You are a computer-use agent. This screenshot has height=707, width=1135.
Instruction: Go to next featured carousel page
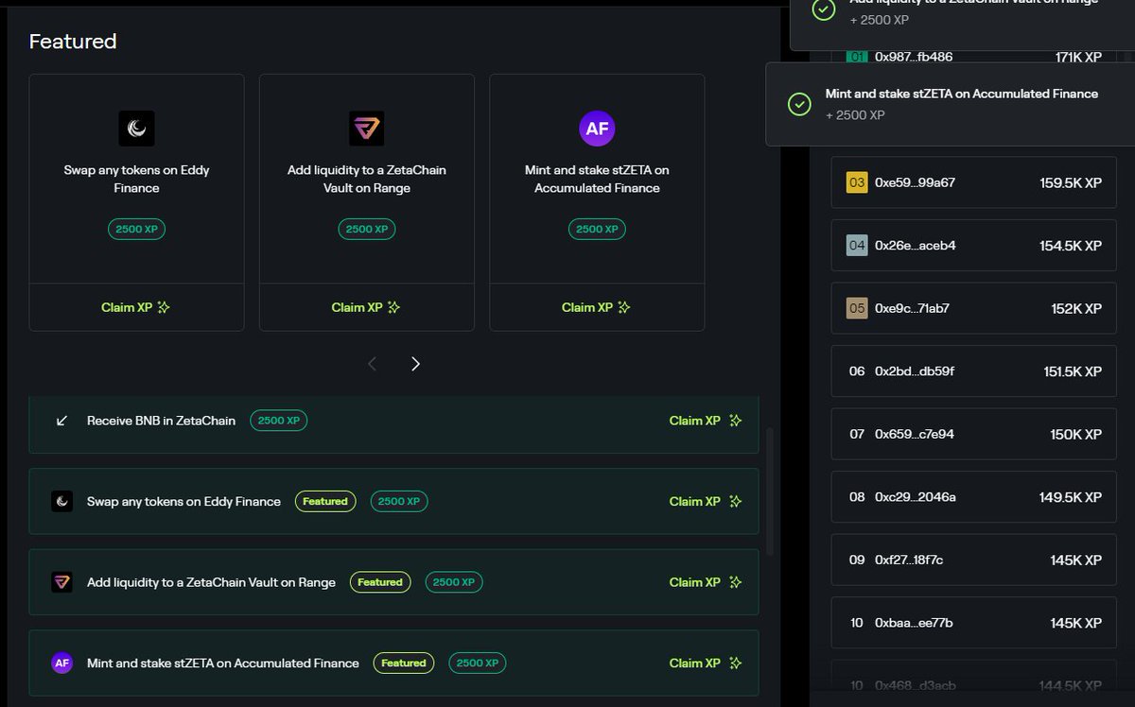coord(415,364)
